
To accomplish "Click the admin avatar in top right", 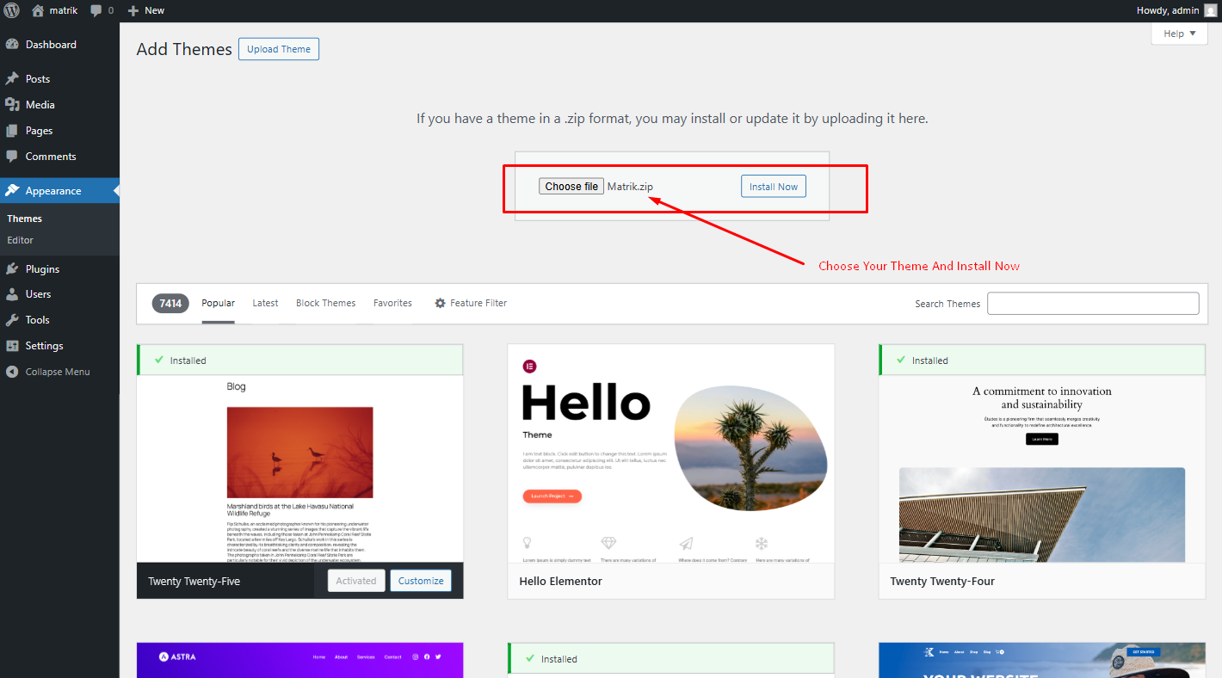I will pos(1210,10).
